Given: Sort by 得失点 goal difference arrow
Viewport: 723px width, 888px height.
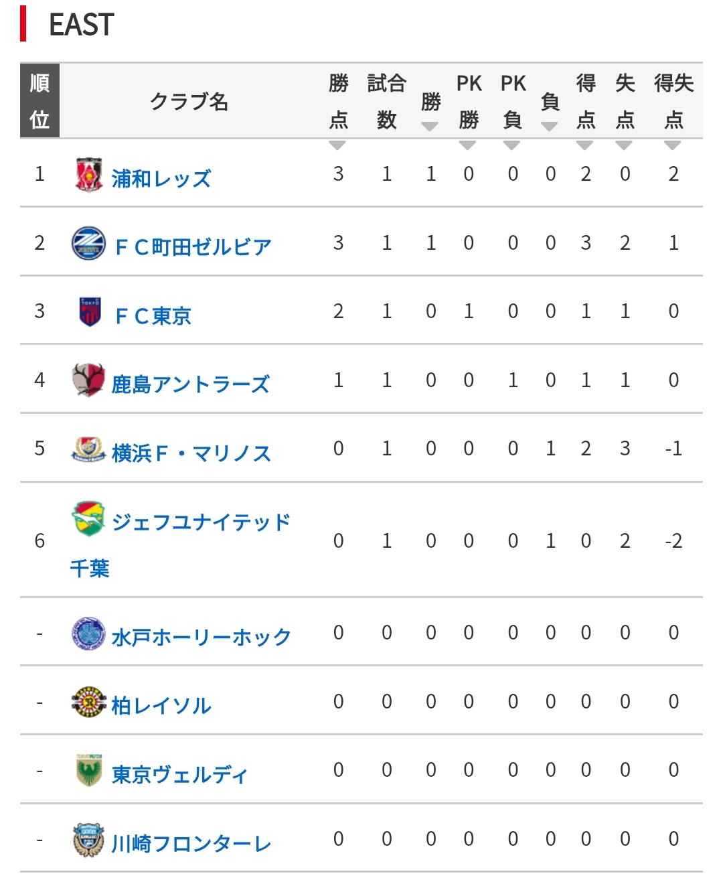Looking at the screenshot, I should pyautogui.click(x=673, y=145).
